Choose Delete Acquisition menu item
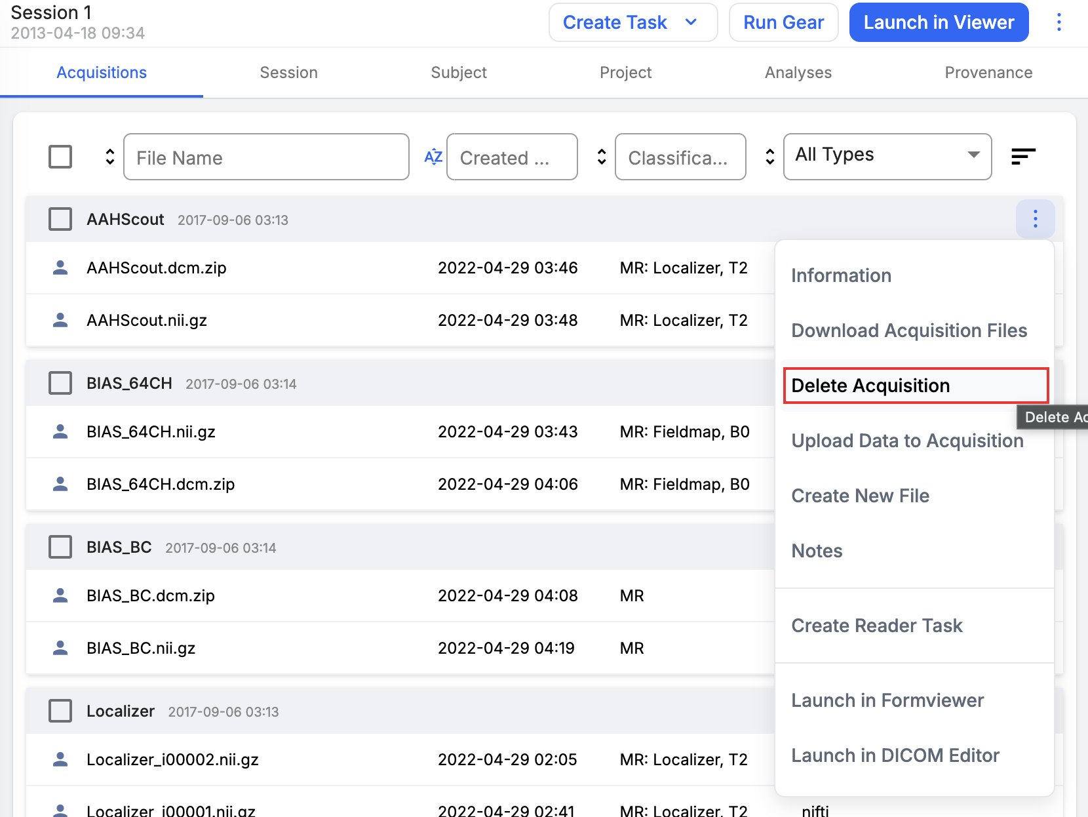Screen dimensions: 1088x817 point(916,386)
